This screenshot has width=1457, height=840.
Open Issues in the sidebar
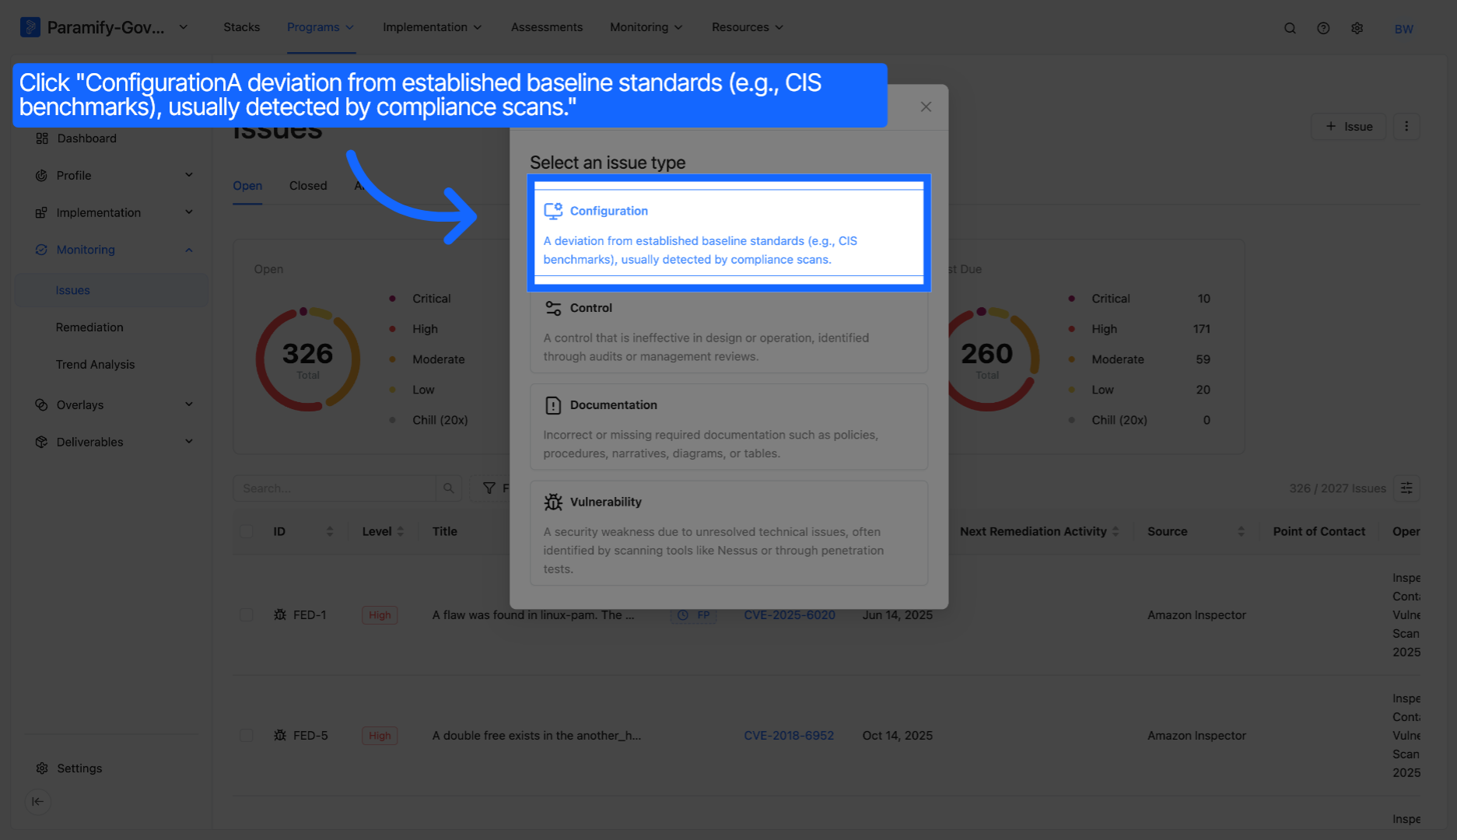click(111, 290)
